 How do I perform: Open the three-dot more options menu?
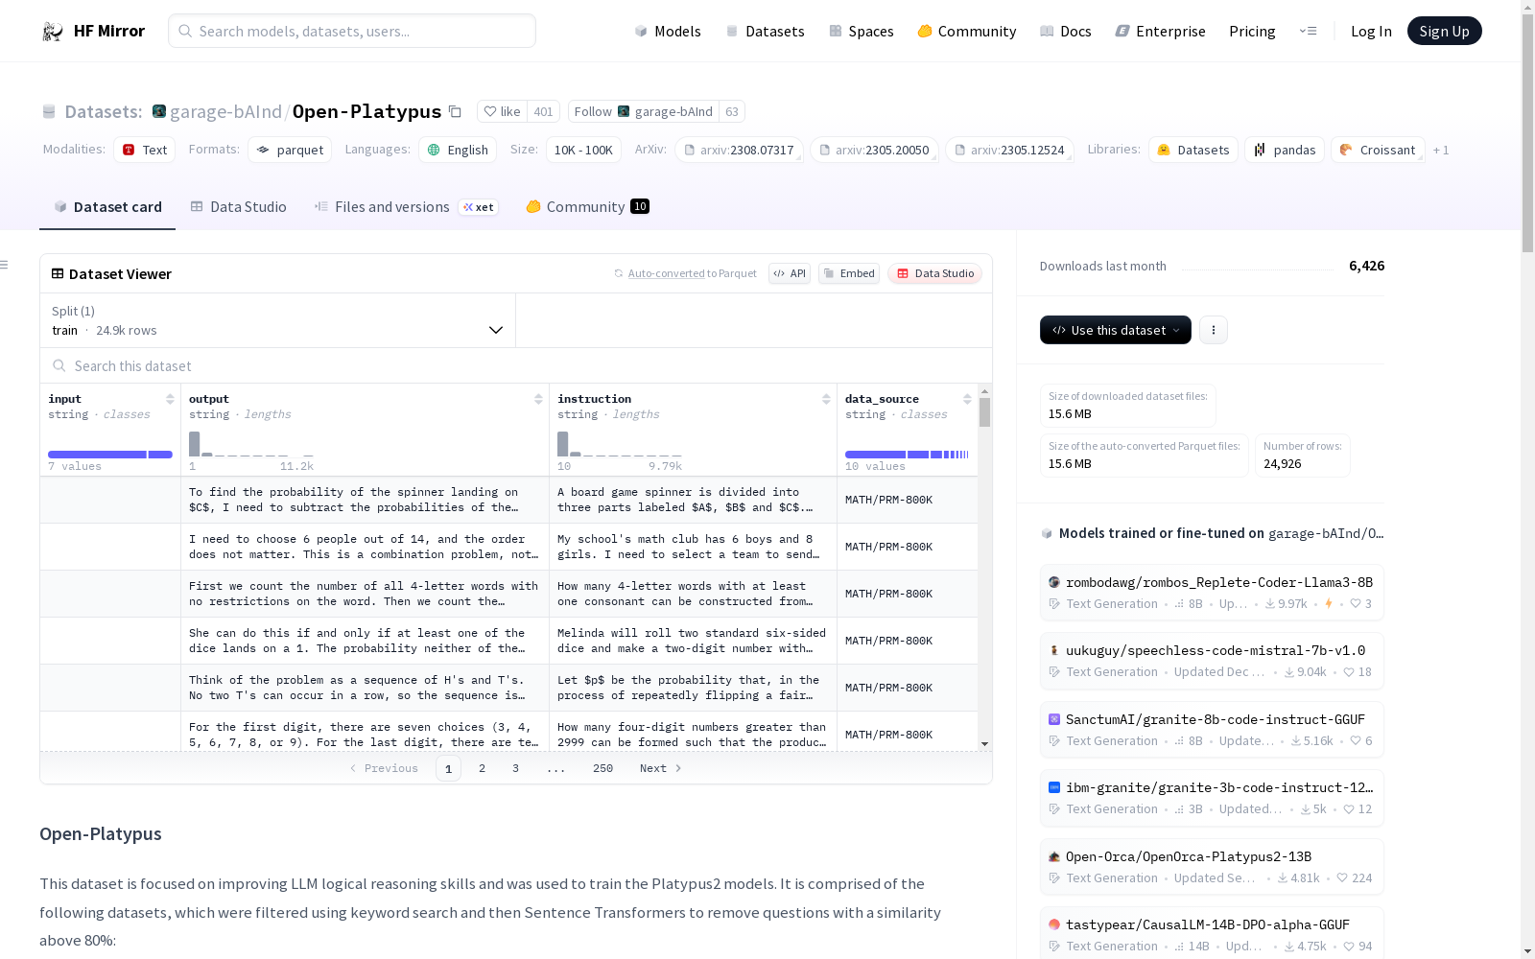coord(1214,330)
